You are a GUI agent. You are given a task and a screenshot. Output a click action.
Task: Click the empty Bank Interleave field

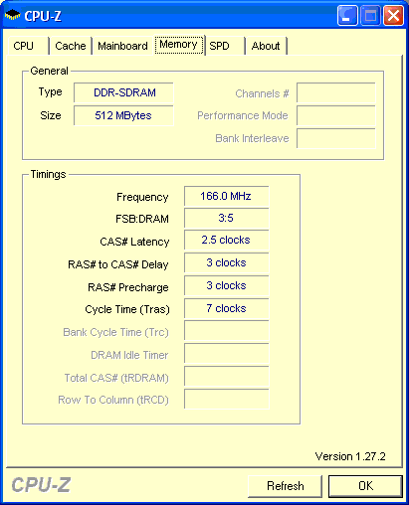336,138
